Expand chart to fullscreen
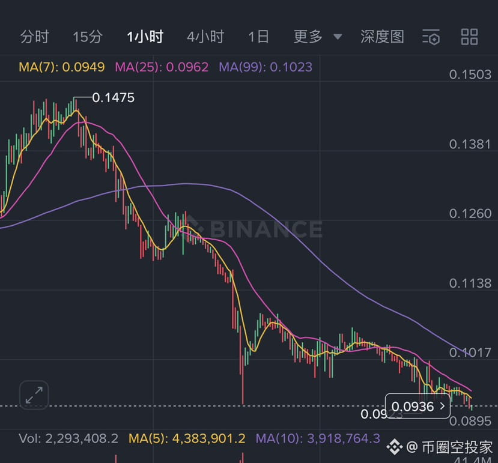 34,395
